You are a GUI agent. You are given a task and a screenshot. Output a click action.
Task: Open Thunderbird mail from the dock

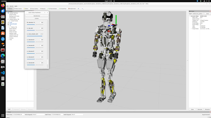3,11
